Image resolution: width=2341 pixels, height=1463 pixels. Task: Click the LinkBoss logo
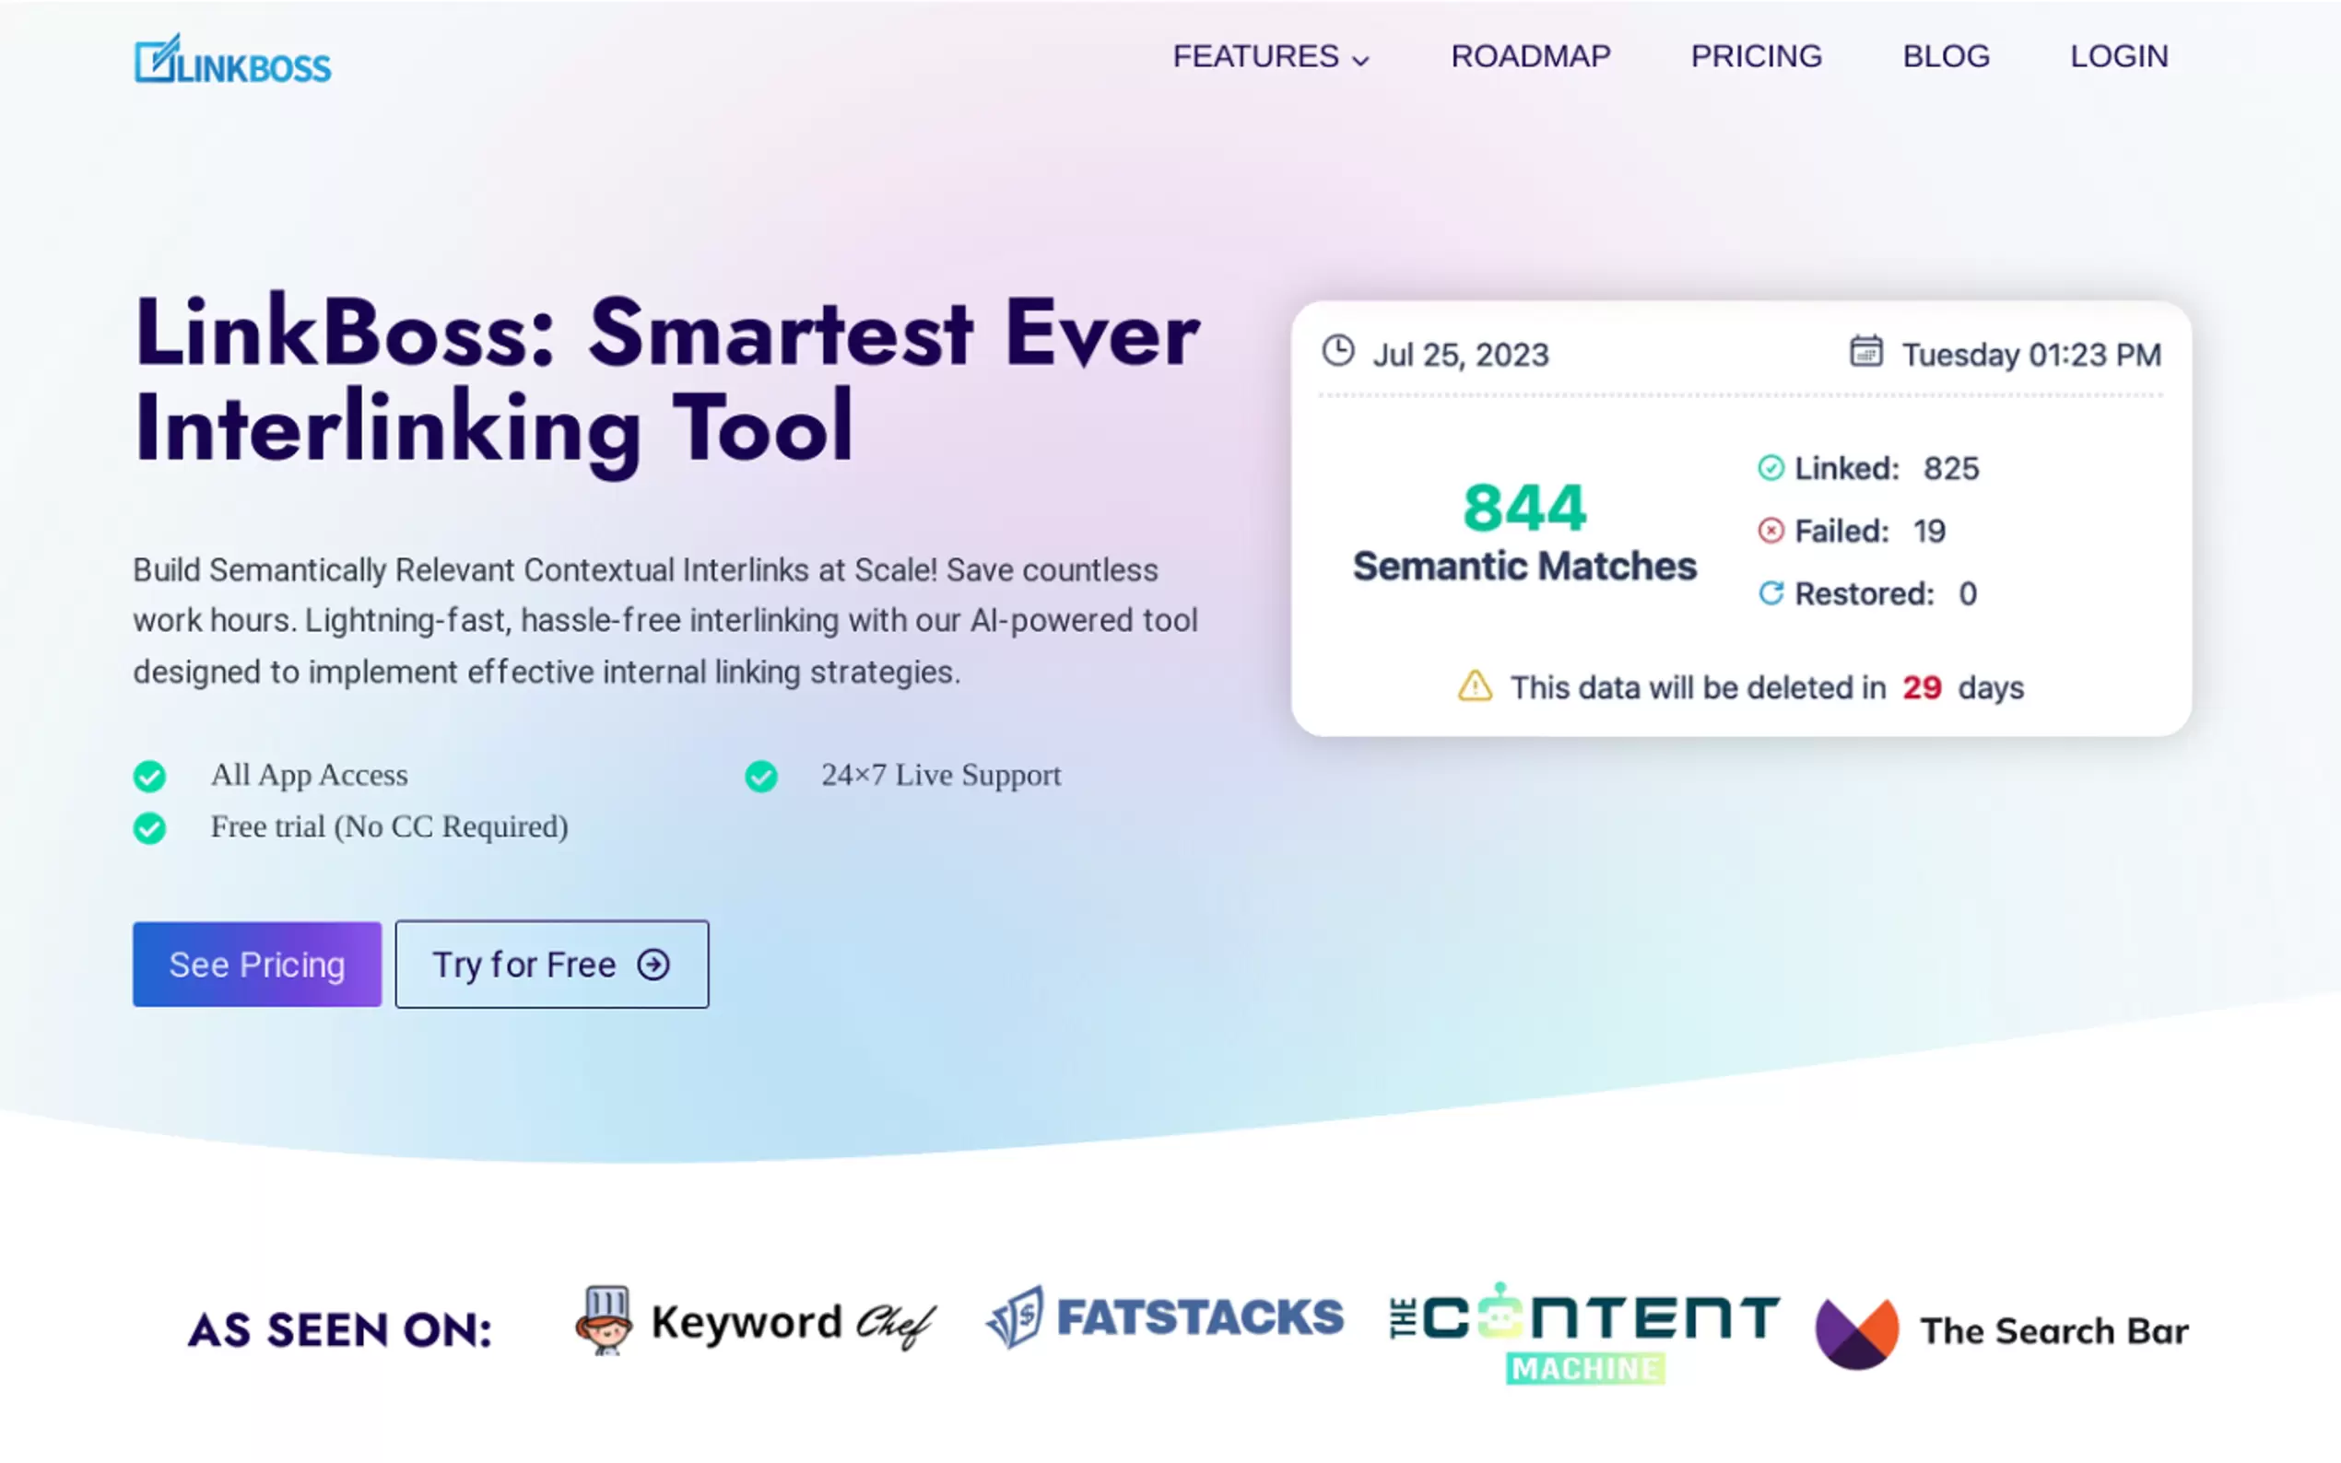(232, 60)
